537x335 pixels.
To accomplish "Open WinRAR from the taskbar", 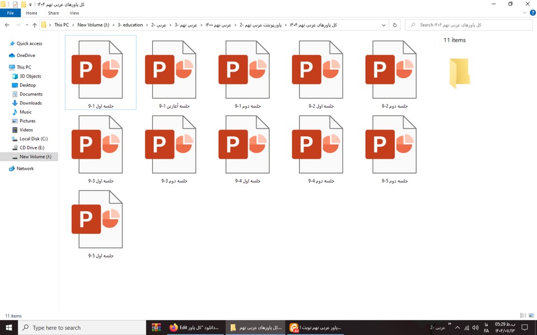I will point(156,328).
